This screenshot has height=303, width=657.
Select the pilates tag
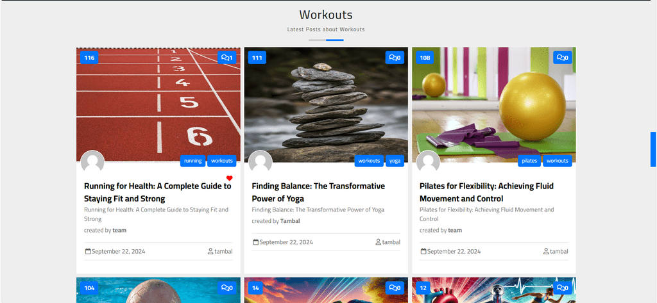529,161
